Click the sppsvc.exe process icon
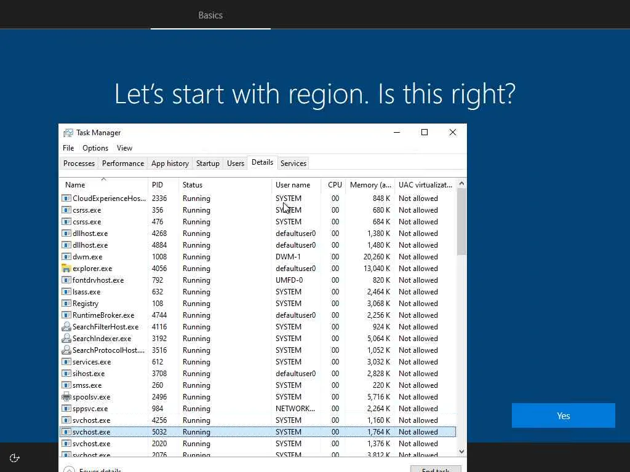The width and height of the screenshot is (630, 472). point(66,409)
